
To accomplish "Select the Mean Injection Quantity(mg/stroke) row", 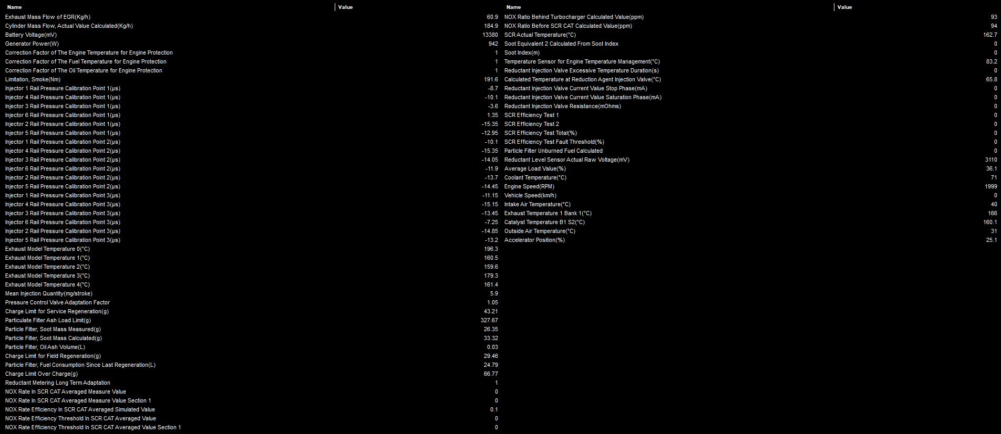I will (251, 293).
